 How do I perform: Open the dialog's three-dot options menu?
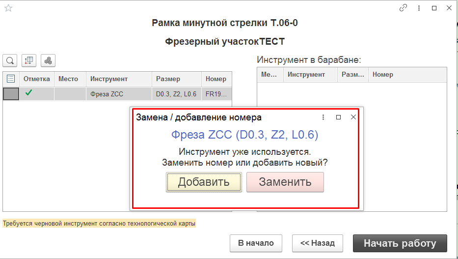tap(323, 117)
